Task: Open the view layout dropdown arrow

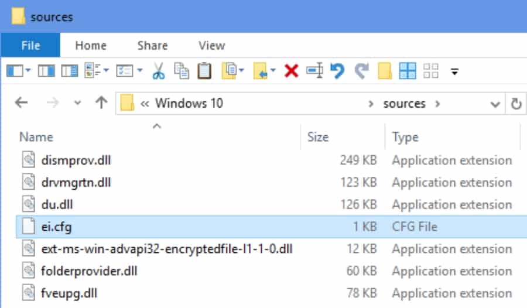Action: click(106, 70)
